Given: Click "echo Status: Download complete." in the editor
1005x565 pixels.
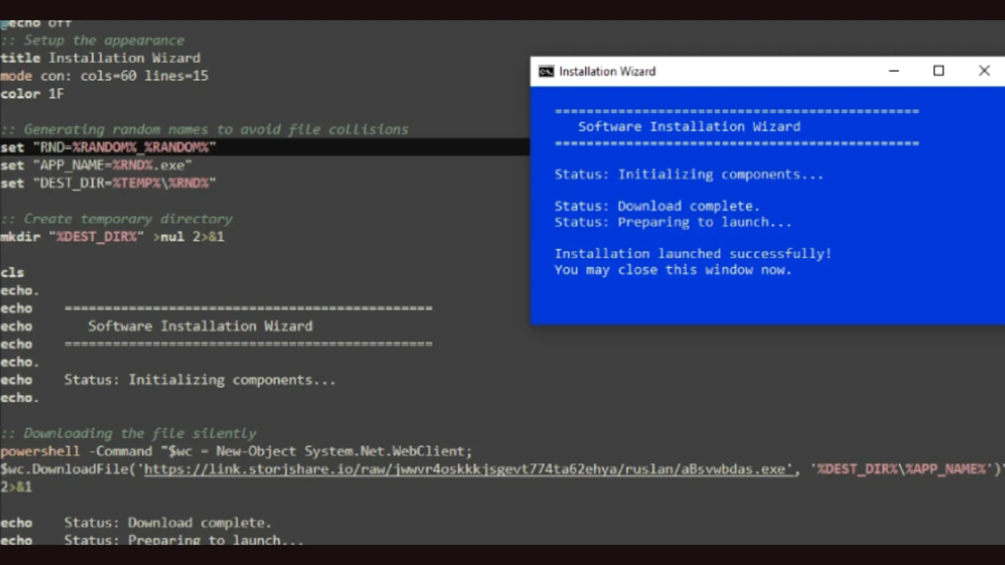Looking at the screenshot, I should 135,523.
